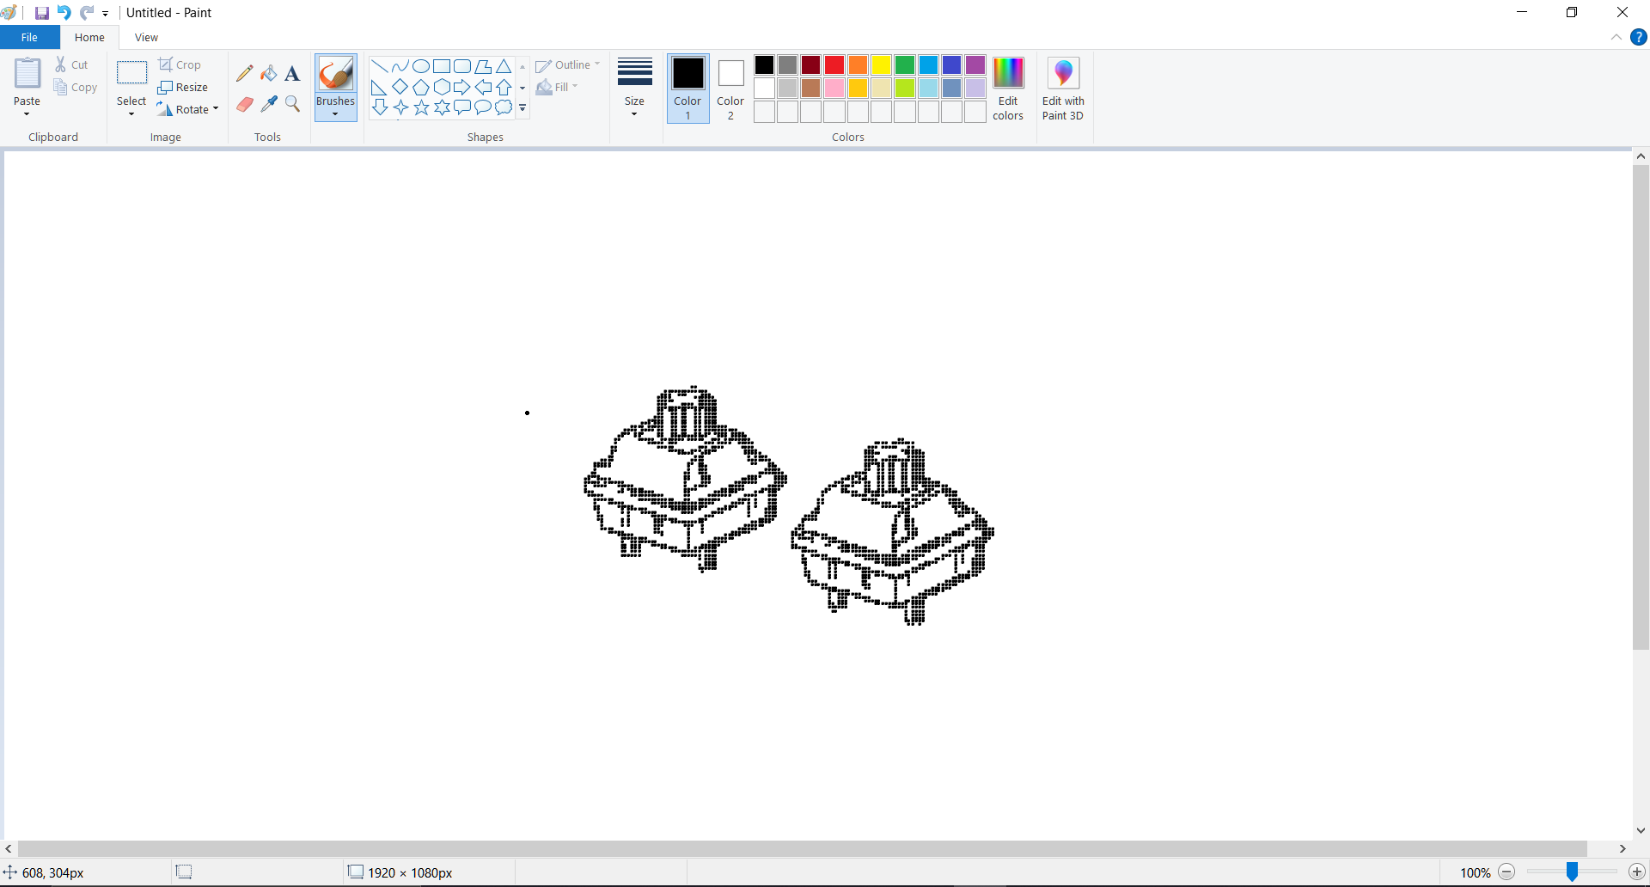The width and height of the screenshot is (1650, 887).
Task: Select the Eraser tool
Action: (x=245, y=104)
